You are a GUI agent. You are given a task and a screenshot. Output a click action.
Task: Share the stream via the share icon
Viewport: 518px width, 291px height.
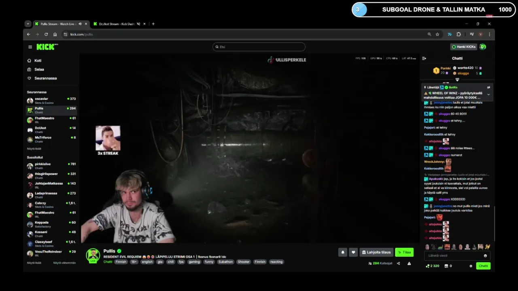pos(398,264)
